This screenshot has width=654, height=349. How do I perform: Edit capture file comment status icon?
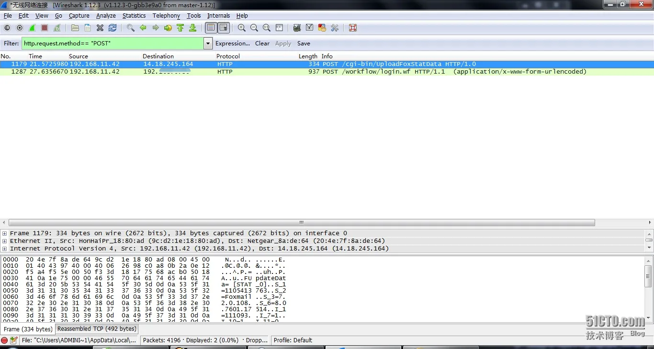(x=14, y=340)
